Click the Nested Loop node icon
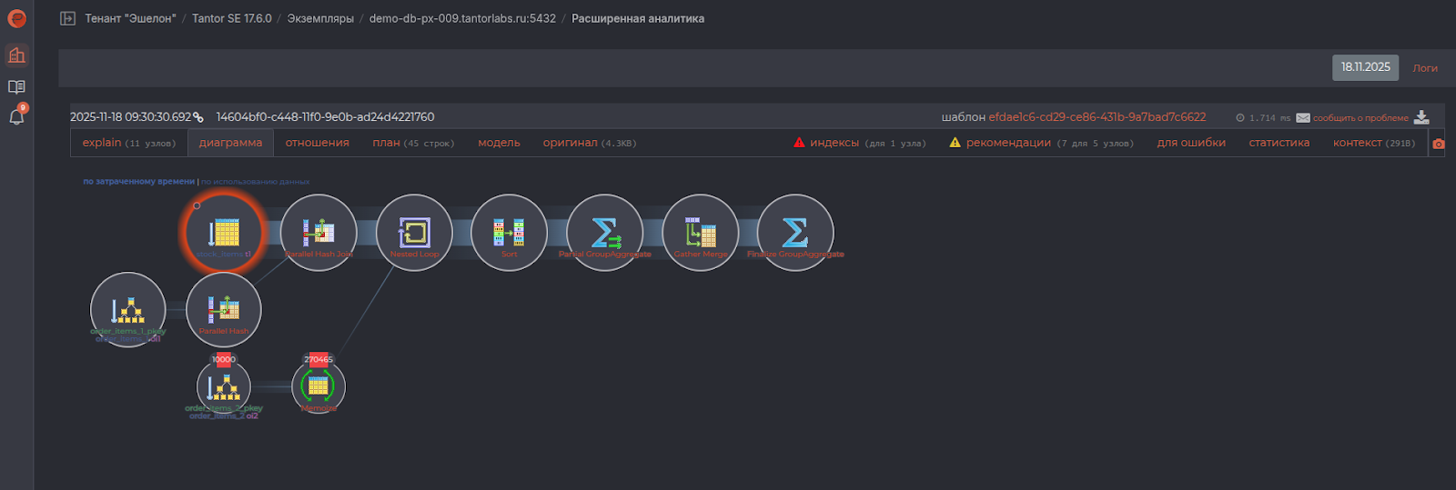1456x490 pixels. point(414,233)
